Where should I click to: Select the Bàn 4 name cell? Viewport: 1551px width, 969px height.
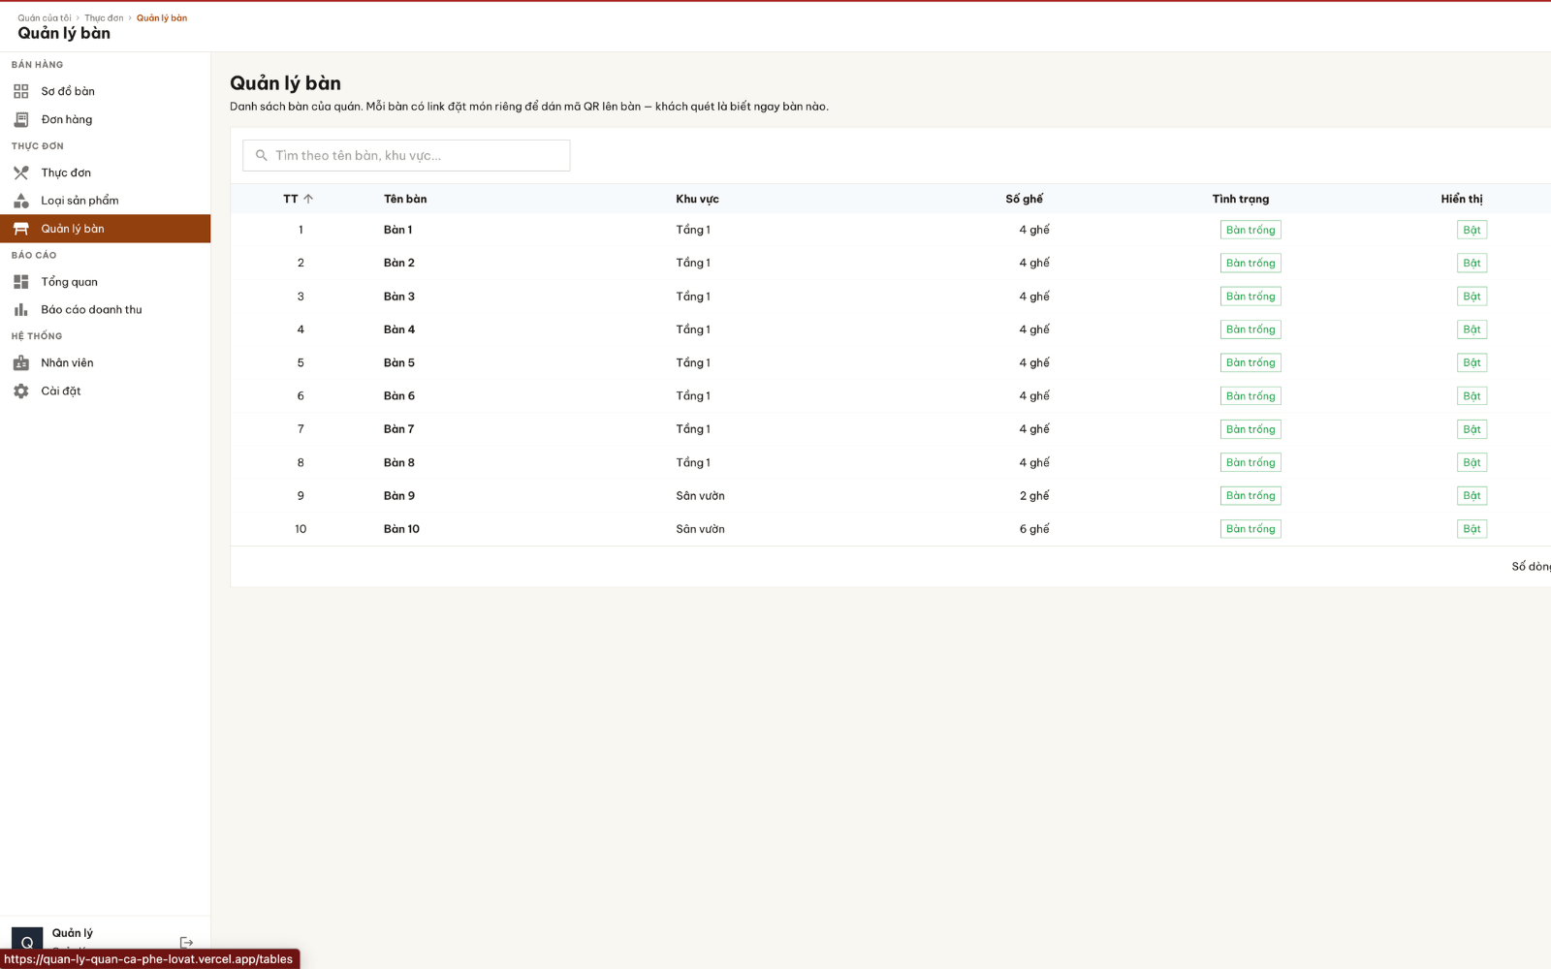coord(399,329)
